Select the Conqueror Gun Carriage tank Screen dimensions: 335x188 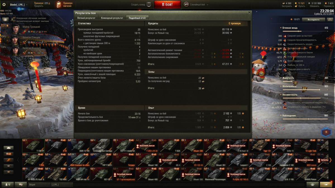tap(101, 146)
